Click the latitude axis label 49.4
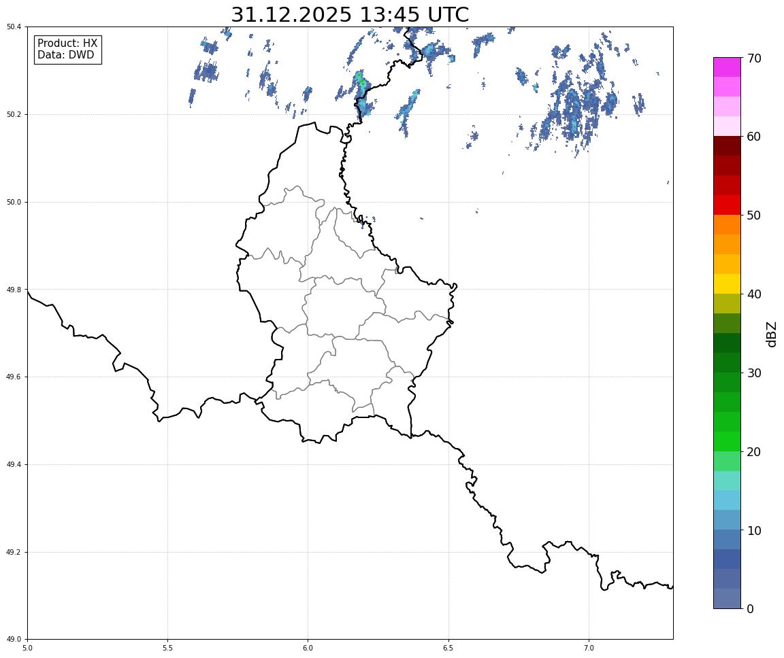This screenshot has height=658, width=784. point(13,465)
